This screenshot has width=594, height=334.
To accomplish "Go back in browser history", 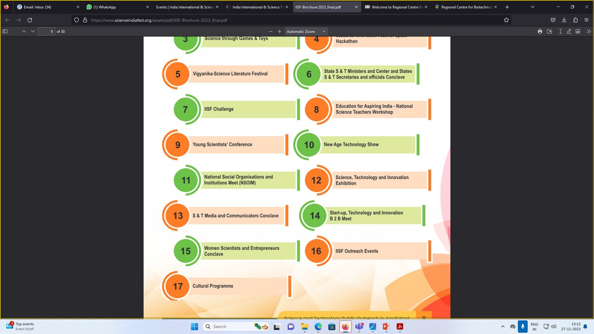I will click(7, 20).
